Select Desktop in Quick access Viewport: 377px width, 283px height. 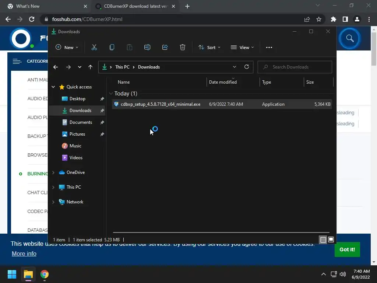pos(77,99)
